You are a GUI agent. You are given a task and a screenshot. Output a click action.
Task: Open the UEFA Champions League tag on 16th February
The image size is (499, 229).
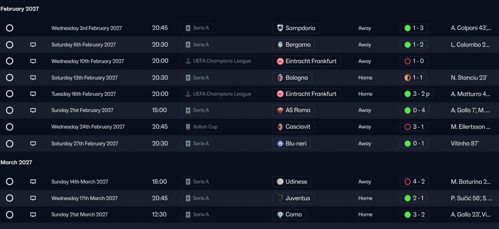218,94
